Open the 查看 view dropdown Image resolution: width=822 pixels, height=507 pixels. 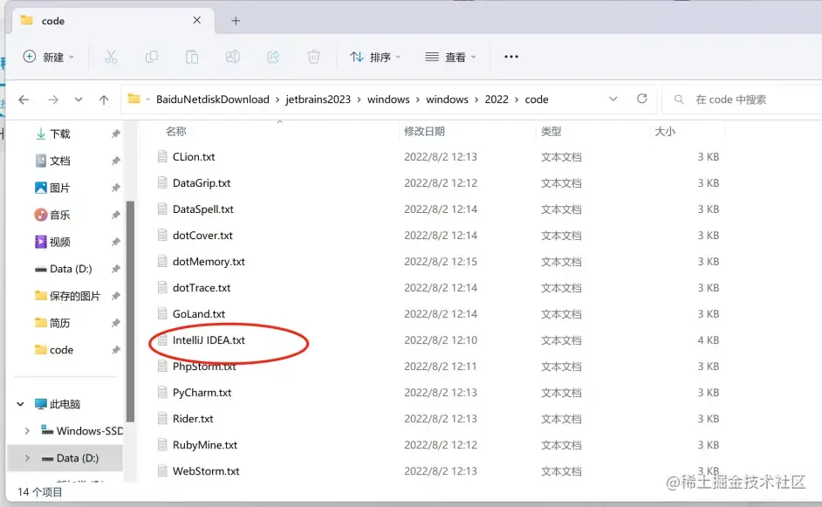click(x=451, y=57)
